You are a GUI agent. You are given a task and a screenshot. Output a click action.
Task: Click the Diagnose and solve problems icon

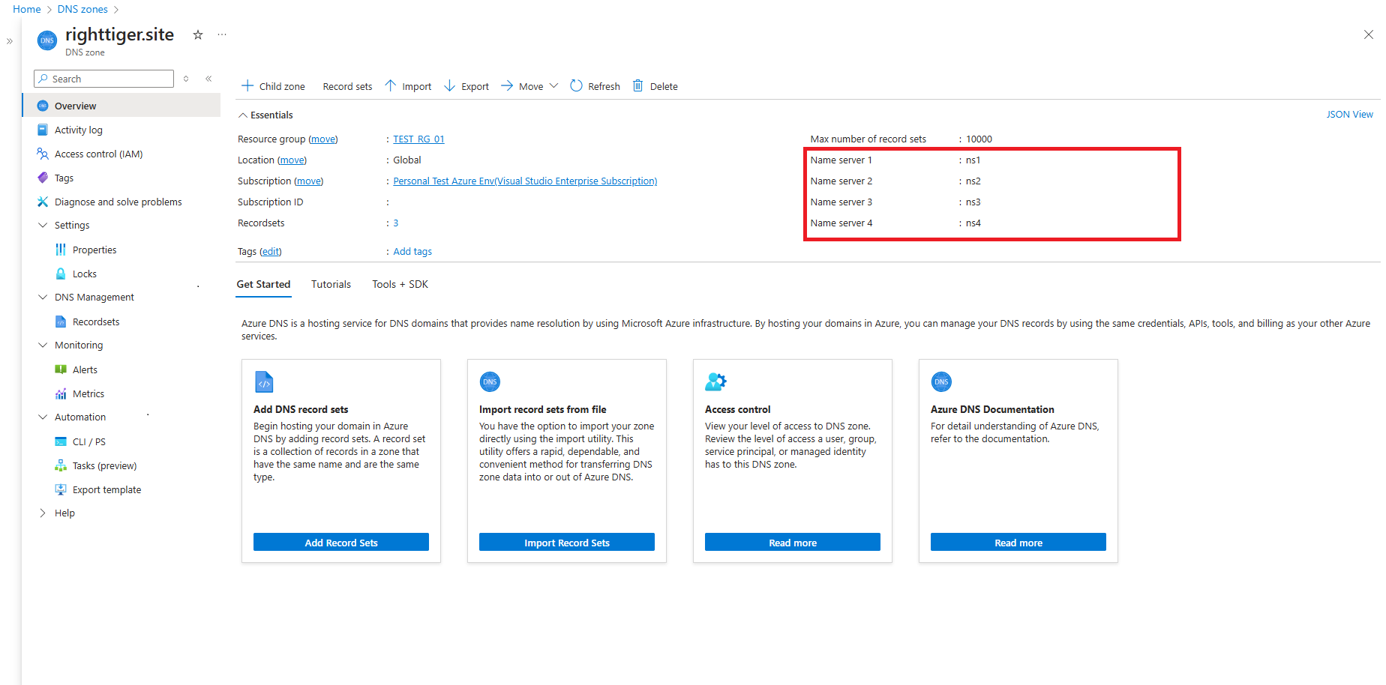pos(43,202)
